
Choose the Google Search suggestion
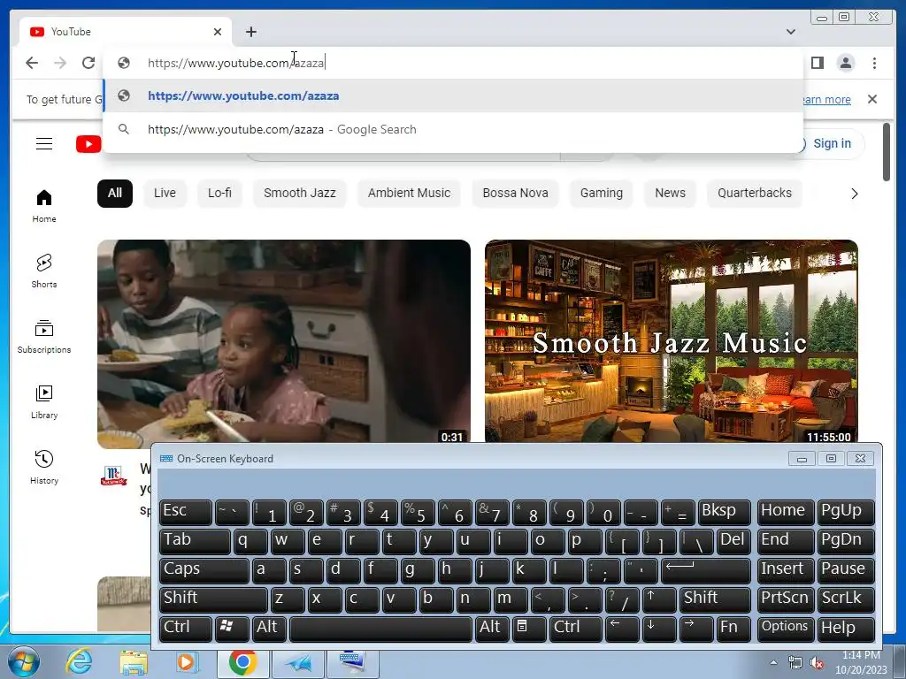(x=453, y=129)
